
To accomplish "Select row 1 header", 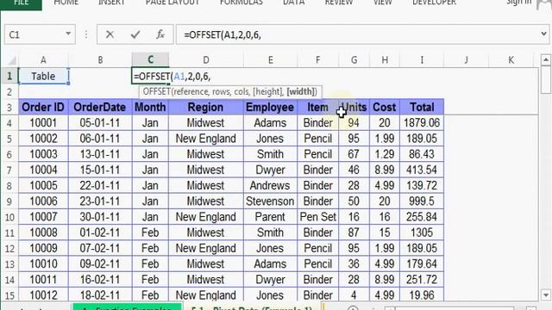I will pyautogui.click(x=9, y=76).
